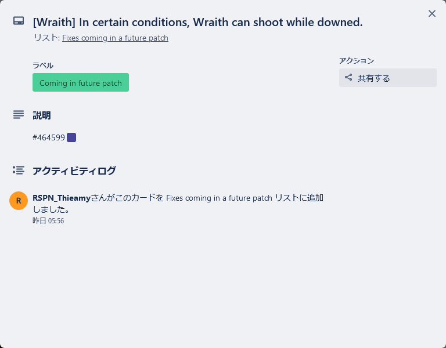Click the Wraith card title text
This screenshot has width=446, height=348.
[x=197, y=22]
